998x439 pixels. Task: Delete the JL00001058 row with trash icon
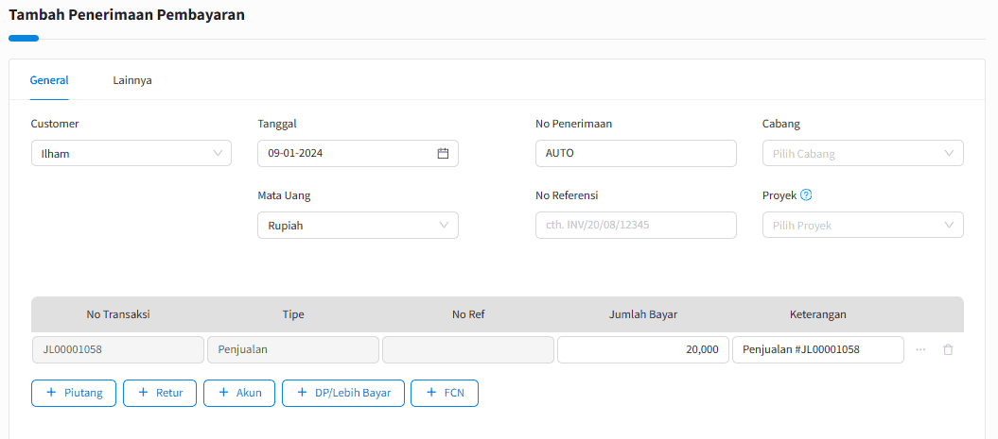948,349
